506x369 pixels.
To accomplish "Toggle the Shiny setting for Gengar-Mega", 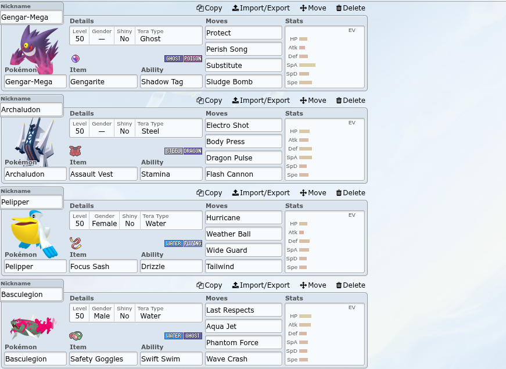I will pyautogui.click(x=124, y=38).
